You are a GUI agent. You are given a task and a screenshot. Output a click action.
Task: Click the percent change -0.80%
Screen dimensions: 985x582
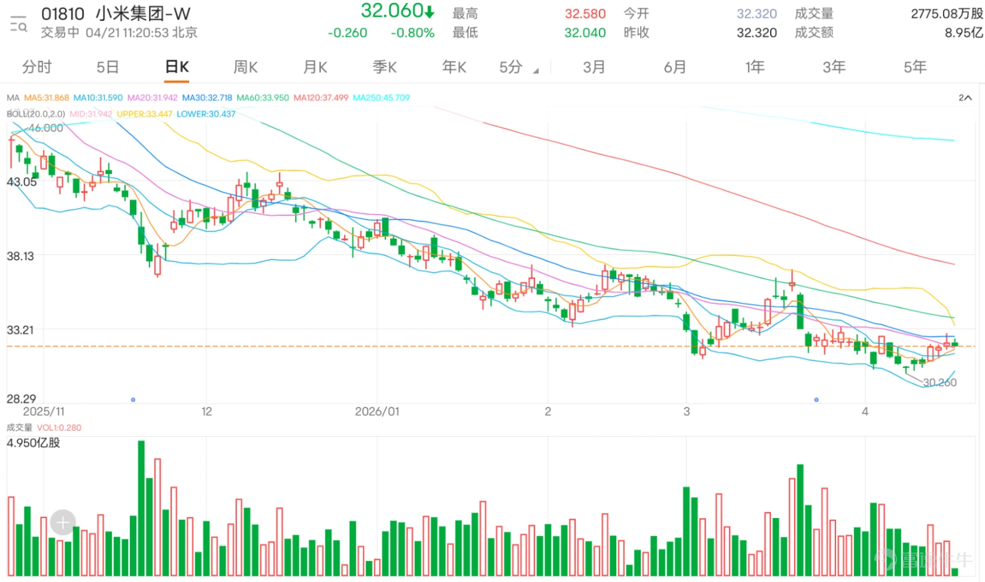pos(412,33)
